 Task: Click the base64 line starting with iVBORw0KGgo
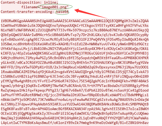point(75,21)
